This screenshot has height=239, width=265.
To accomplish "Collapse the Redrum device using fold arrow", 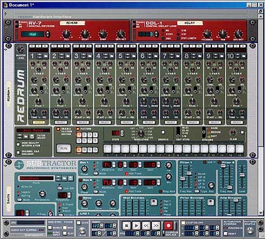I will point(6,50).
